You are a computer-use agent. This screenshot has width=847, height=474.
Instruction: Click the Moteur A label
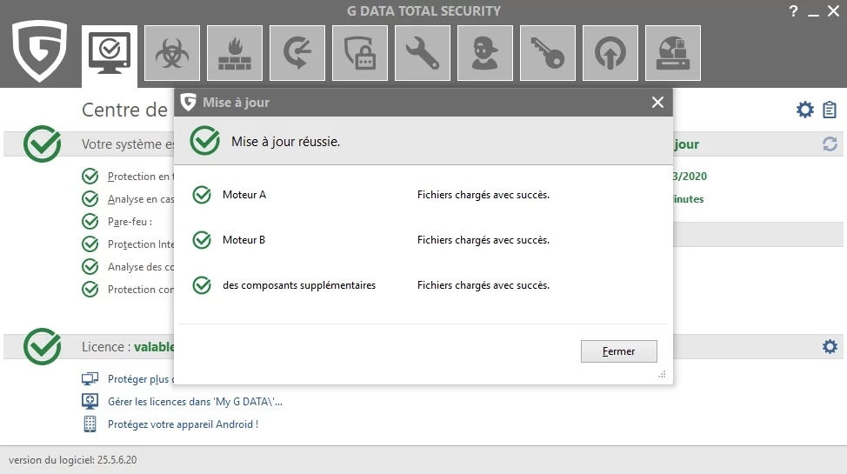point(244,195)
